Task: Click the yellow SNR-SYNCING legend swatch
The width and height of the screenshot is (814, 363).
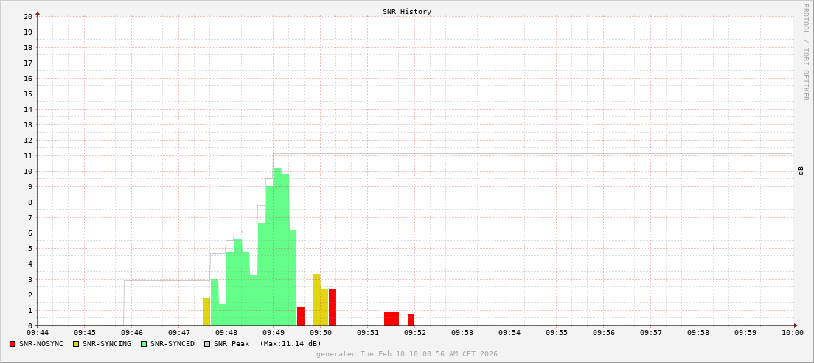Action: click(76, 344)
